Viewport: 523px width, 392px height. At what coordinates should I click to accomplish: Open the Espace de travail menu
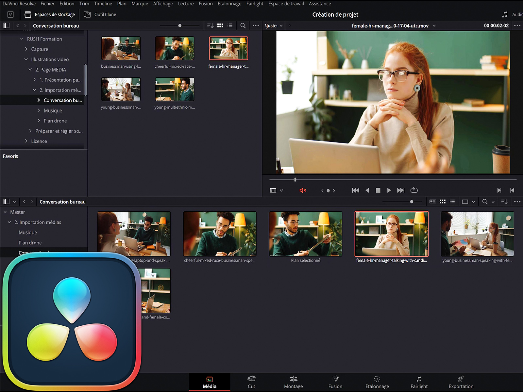pos(286,4)
